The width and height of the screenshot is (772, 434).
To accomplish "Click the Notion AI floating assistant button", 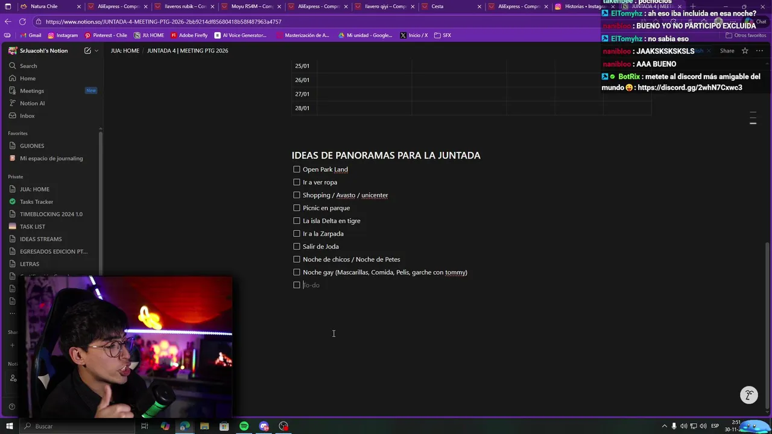I will tap(748, 395).
